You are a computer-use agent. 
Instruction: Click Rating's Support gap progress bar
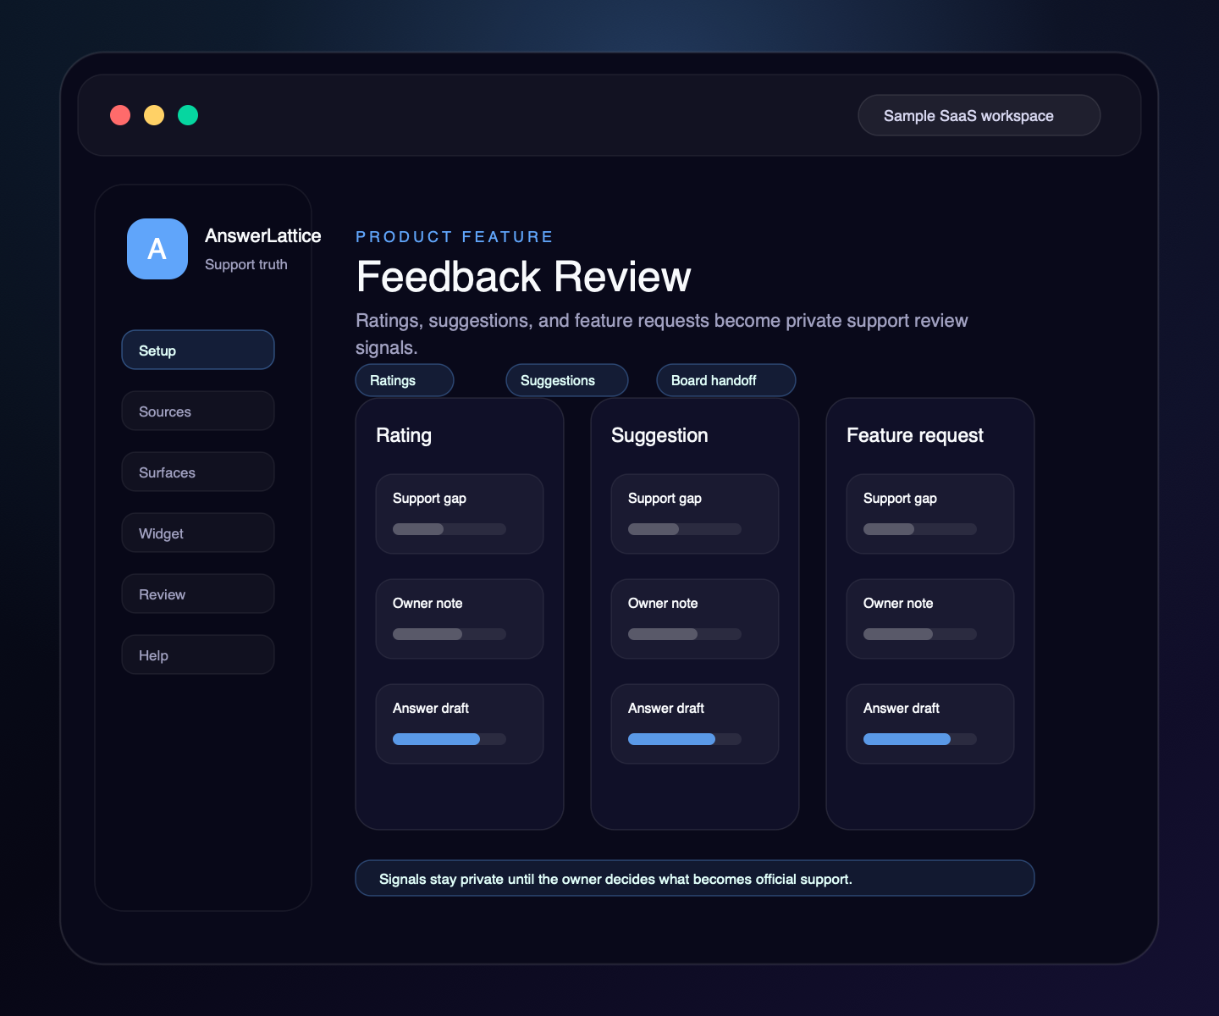(x=450, y=529)
